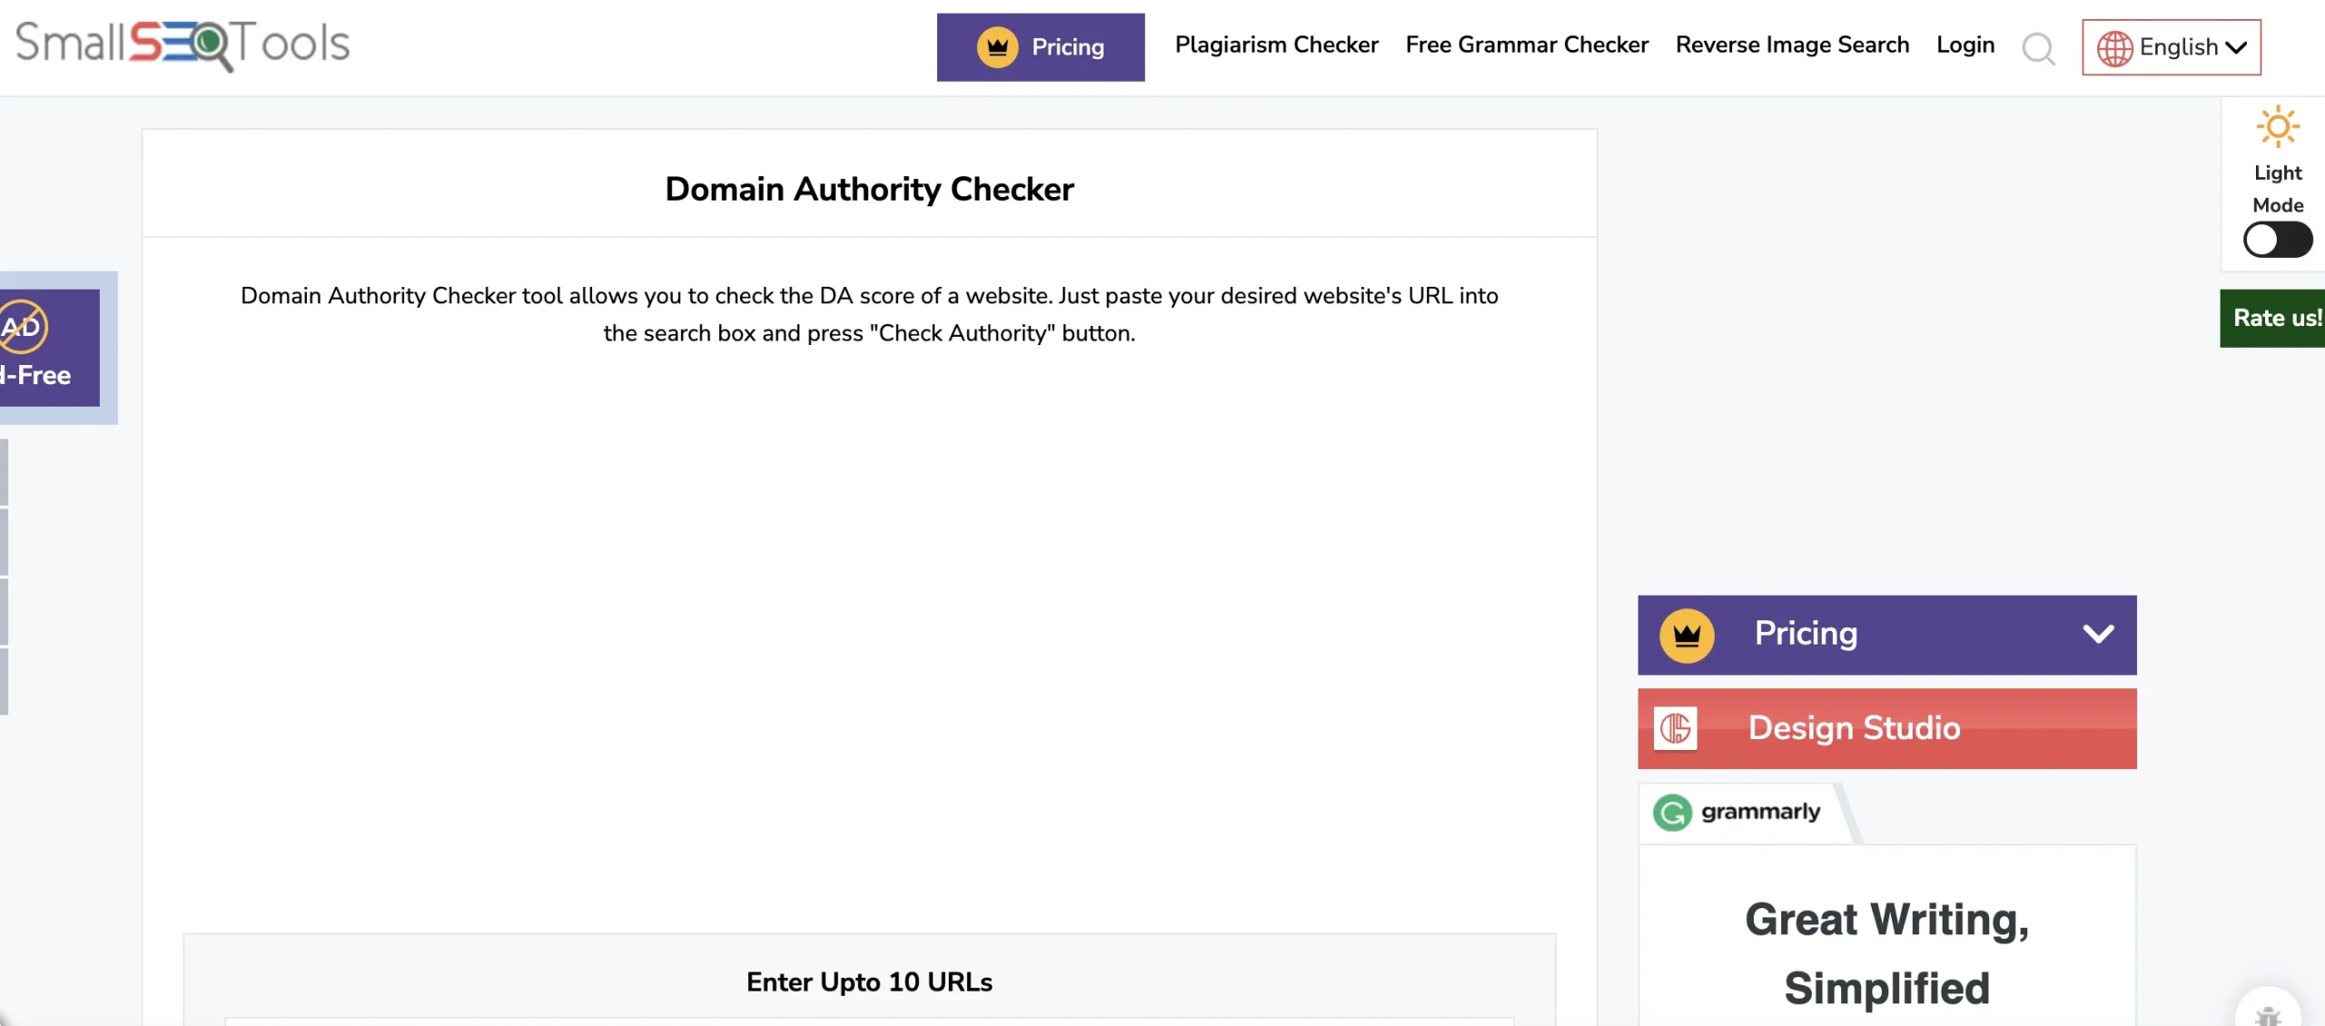The image size is (2325, 1026).
Task: Open the Plagiarism Checker menu item
Action: [1275, 46]
